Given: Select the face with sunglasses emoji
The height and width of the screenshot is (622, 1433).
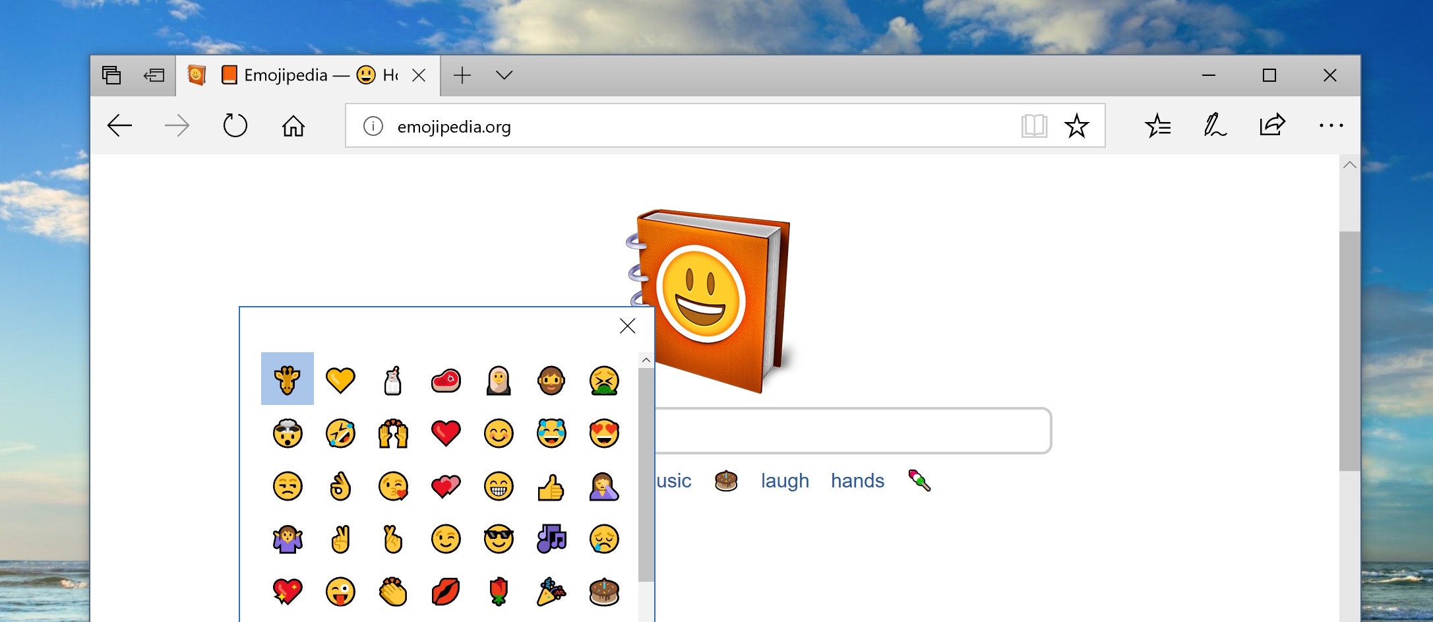Looking at the screenshot, I should 499,539.
